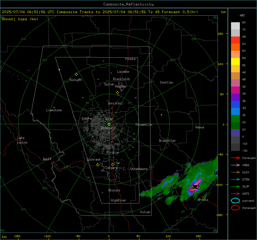Click the Okotoks town label
257x240 pixels.
click(114, 190)
